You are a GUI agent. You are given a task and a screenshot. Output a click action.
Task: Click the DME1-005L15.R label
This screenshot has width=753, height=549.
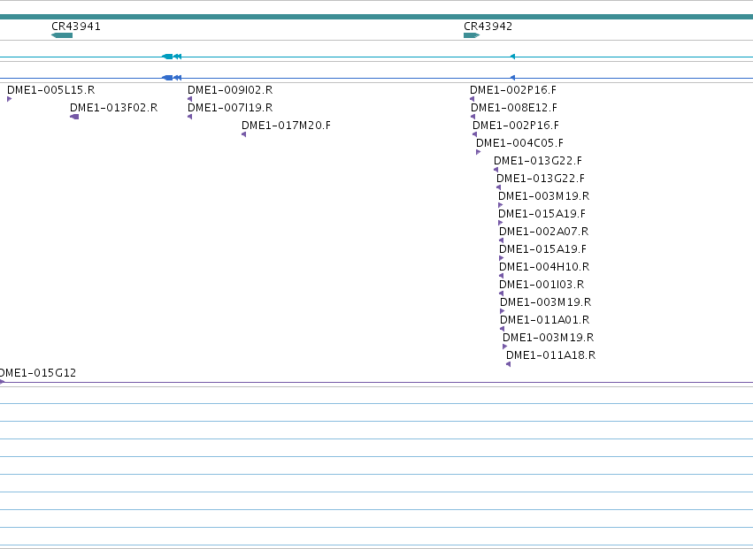click(51, 90)
